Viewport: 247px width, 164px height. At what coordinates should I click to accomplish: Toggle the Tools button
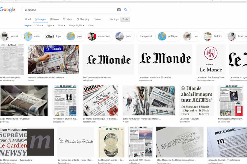pos(125,19)
